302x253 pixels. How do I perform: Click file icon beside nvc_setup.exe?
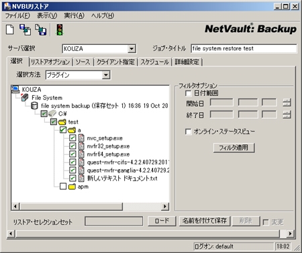81,138
